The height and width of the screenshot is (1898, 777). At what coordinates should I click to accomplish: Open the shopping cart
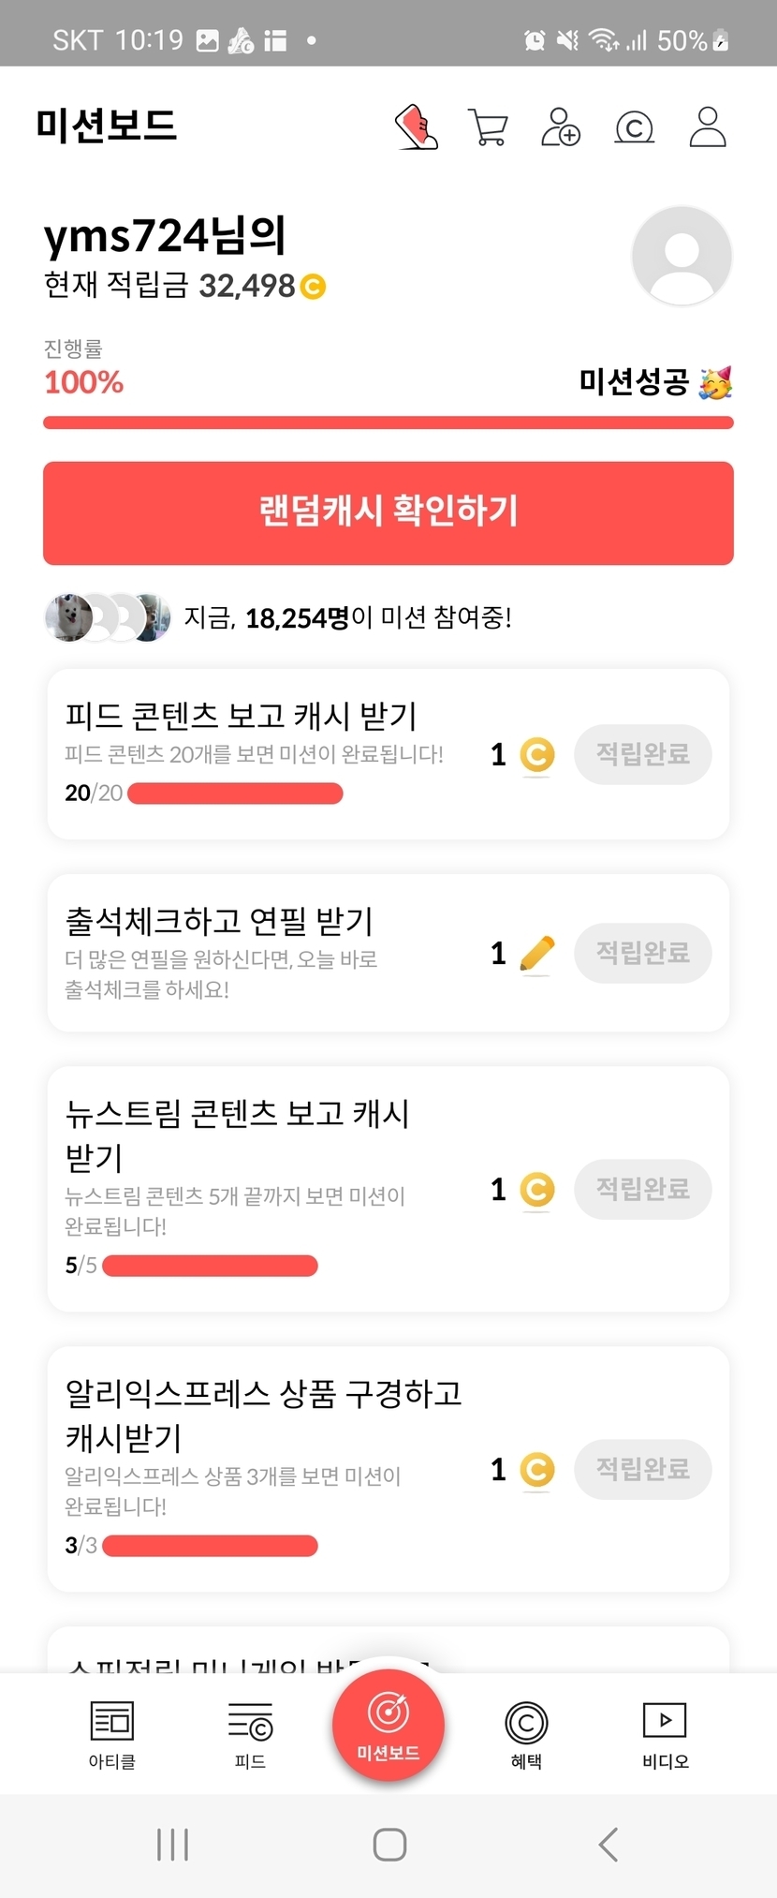point(488,127)
